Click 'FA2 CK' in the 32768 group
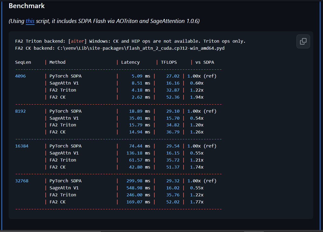The image size is (323, 232). tap(58, 202)
